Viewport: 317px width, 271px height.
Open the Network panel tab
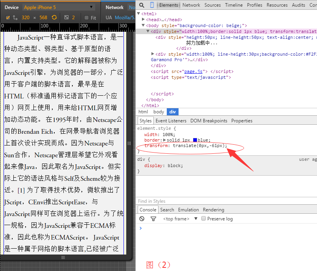(x=191, y=5)
